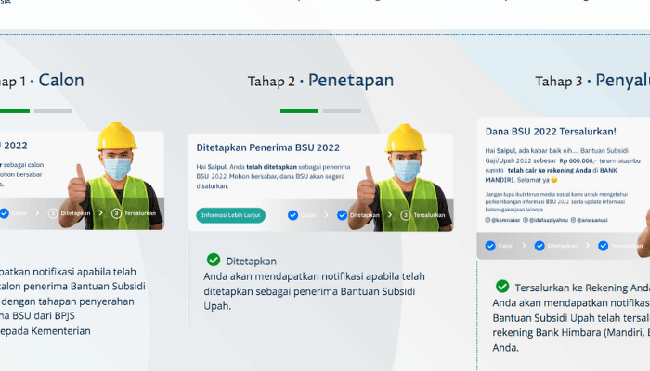Image resolution: width=650 pixels, height=371 pixels.
Task: Click blue check beside Ditetapkan in Tahap 3 card
Action: pyautogui.click(x=539, y=246)
